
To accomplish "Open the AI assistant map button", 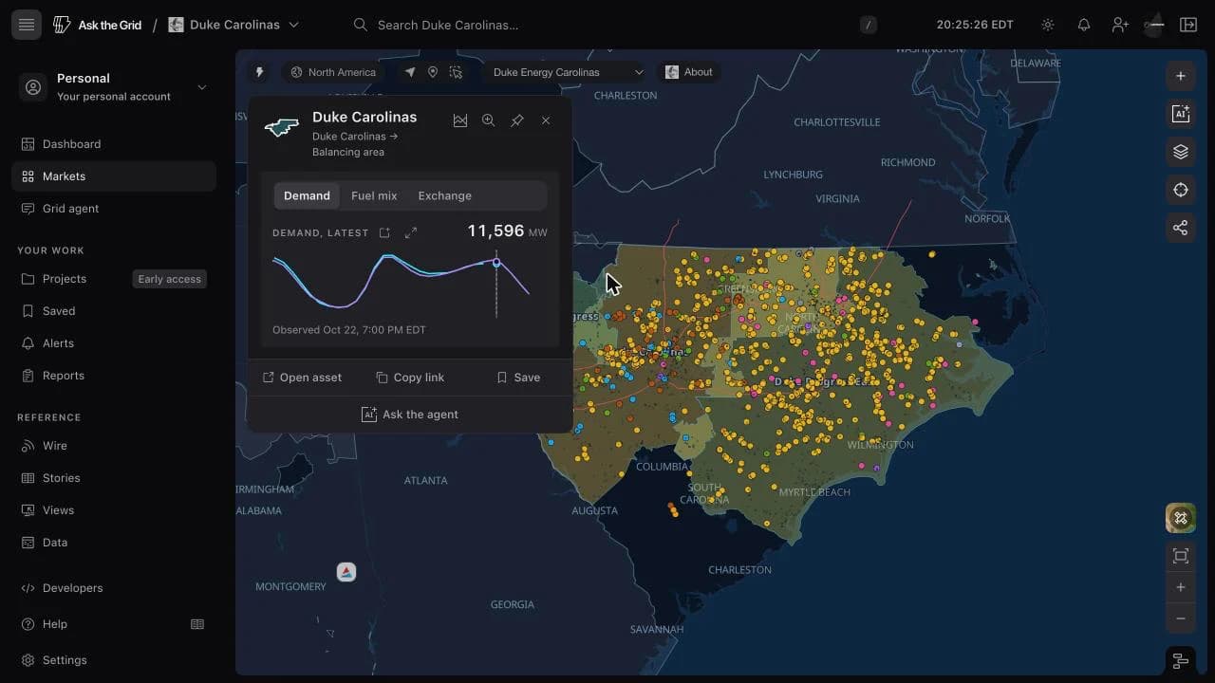I will click(x=1181, y=114).
